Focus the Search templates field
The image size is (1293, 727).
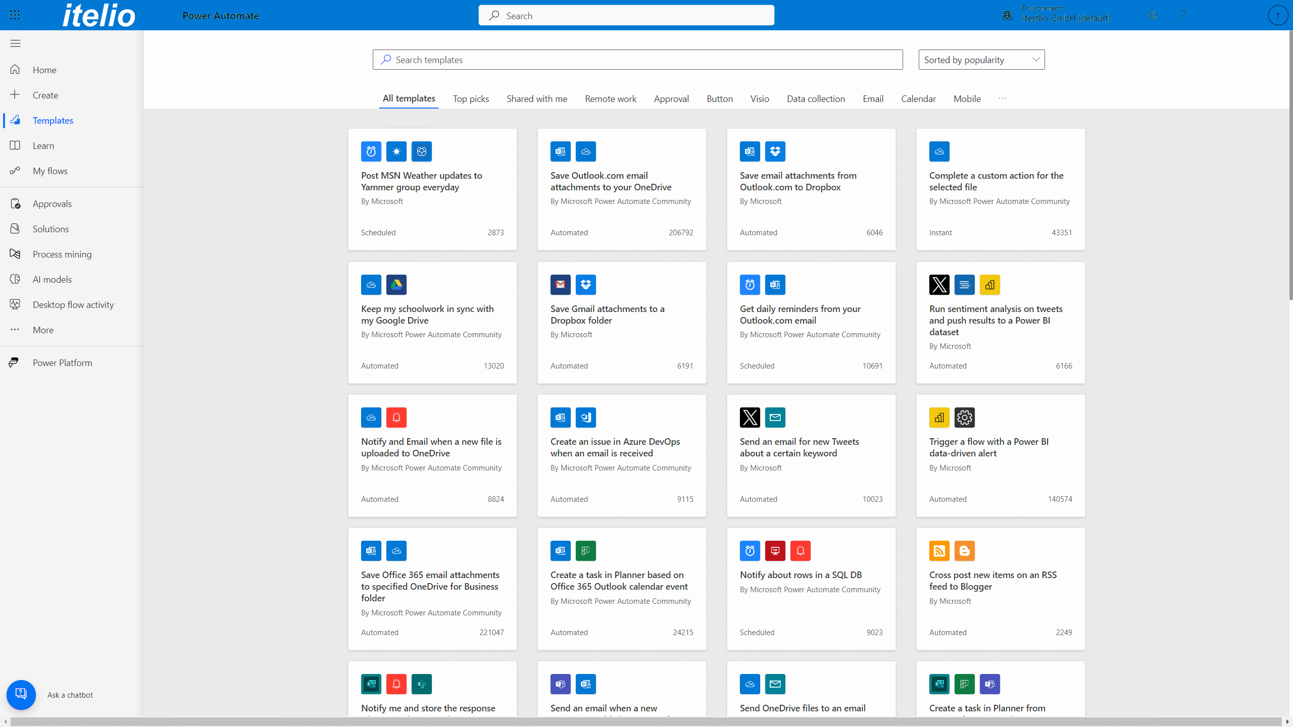tap(637, 60)
